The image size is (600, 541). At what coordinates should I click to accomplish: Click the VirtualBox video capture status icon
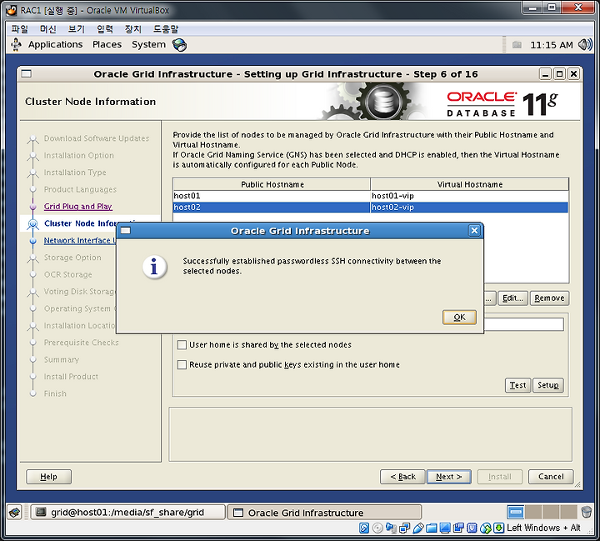(458, 528)
